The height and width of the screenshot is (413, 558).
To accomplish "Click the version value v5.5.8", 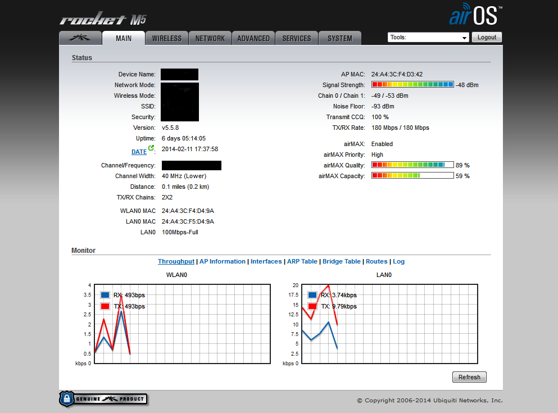I will [170, 128].
